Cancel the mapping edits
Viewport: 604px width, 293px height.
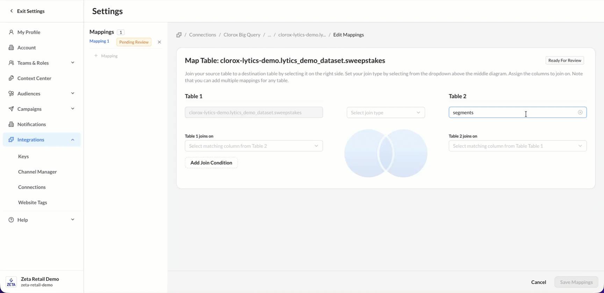[x=539, y=282]
